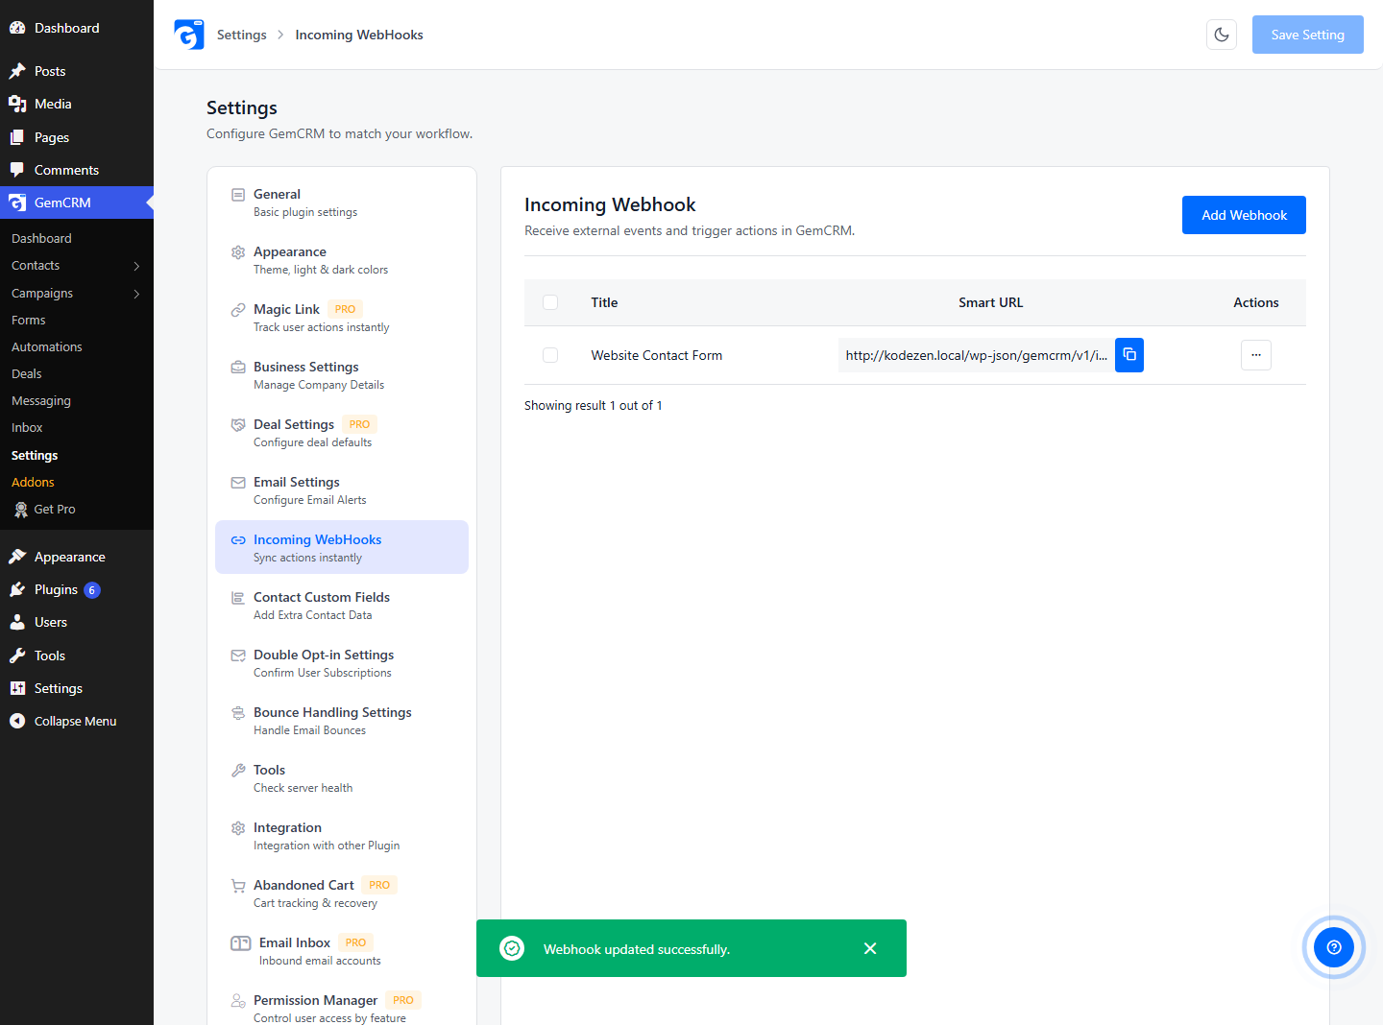Click the Smart URL text field

977,355
